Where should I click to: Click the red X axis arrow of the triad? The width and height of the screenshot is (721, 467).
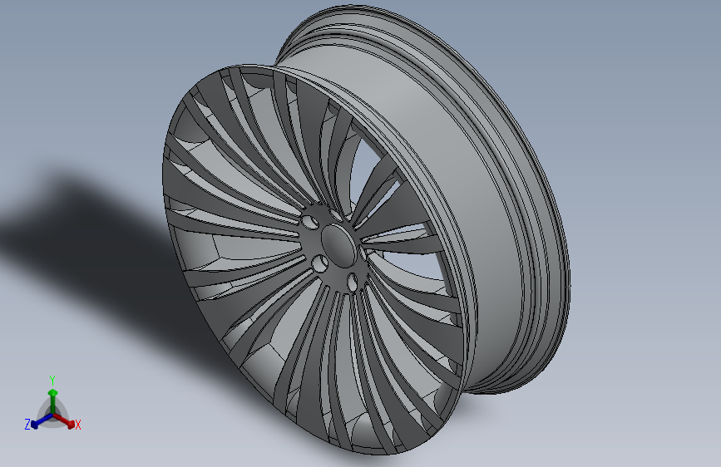coord(64,420)
